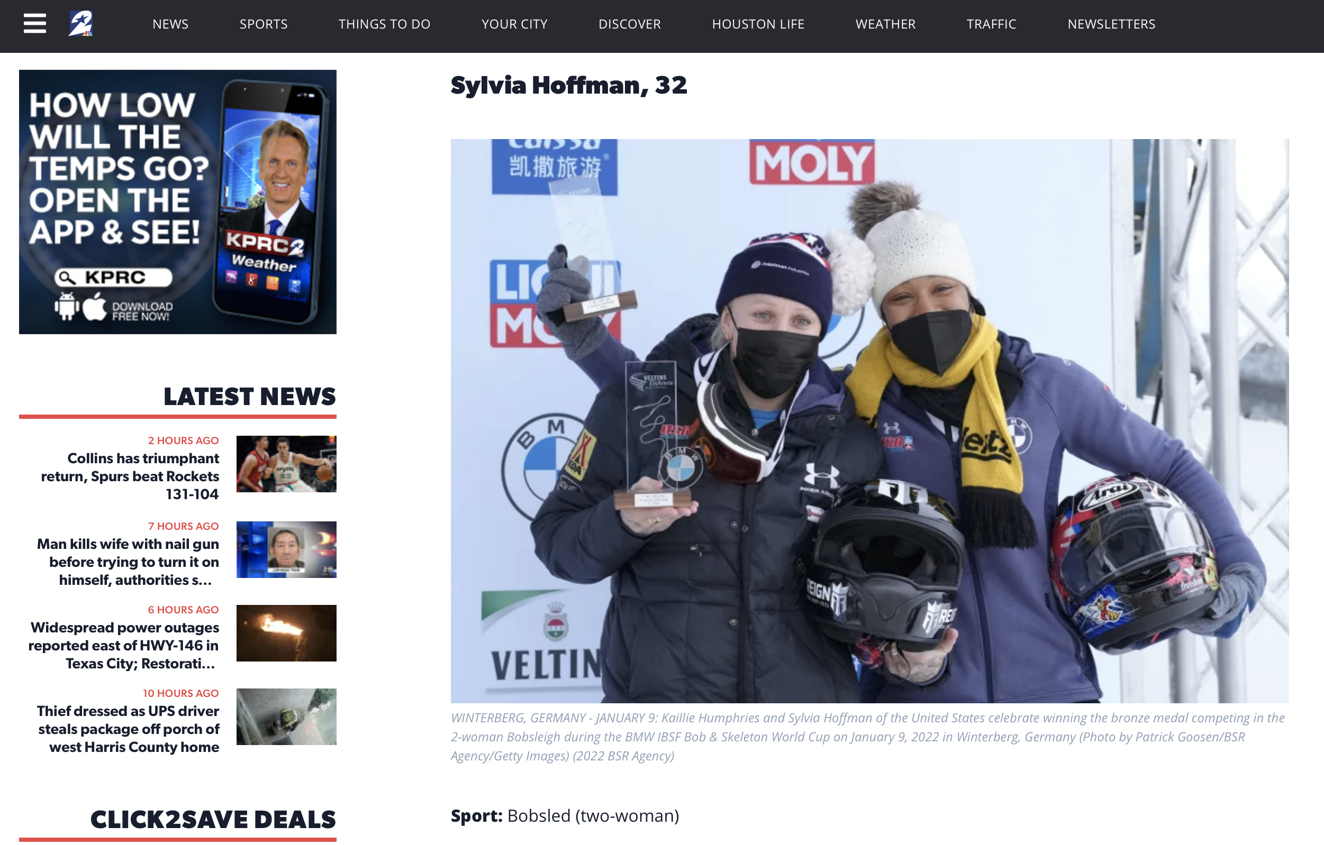Viewport: 1324px width, 845px height.
Task: Click the bobsled athletes photo
Action: 869,420
